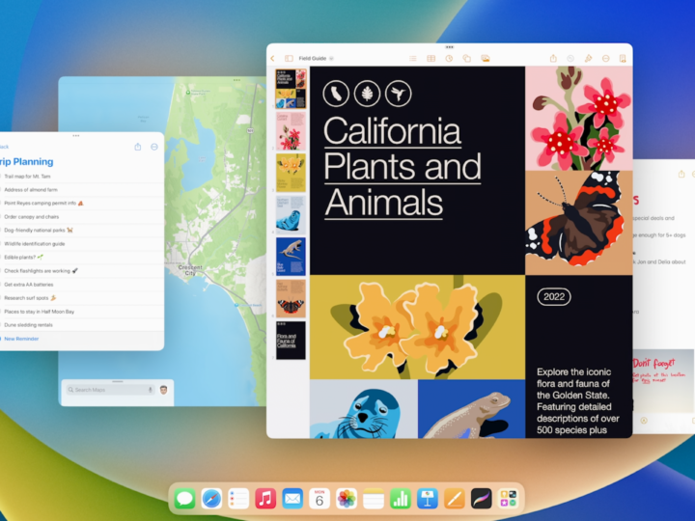
Task: Open the More ellipsis menu in Pages toolbar
Action: 605,59
